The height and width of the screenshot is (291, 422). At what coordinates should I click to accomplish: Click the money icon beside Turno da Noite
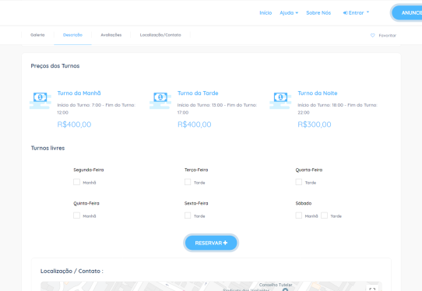pyautogui.click(x=280, y=100)
